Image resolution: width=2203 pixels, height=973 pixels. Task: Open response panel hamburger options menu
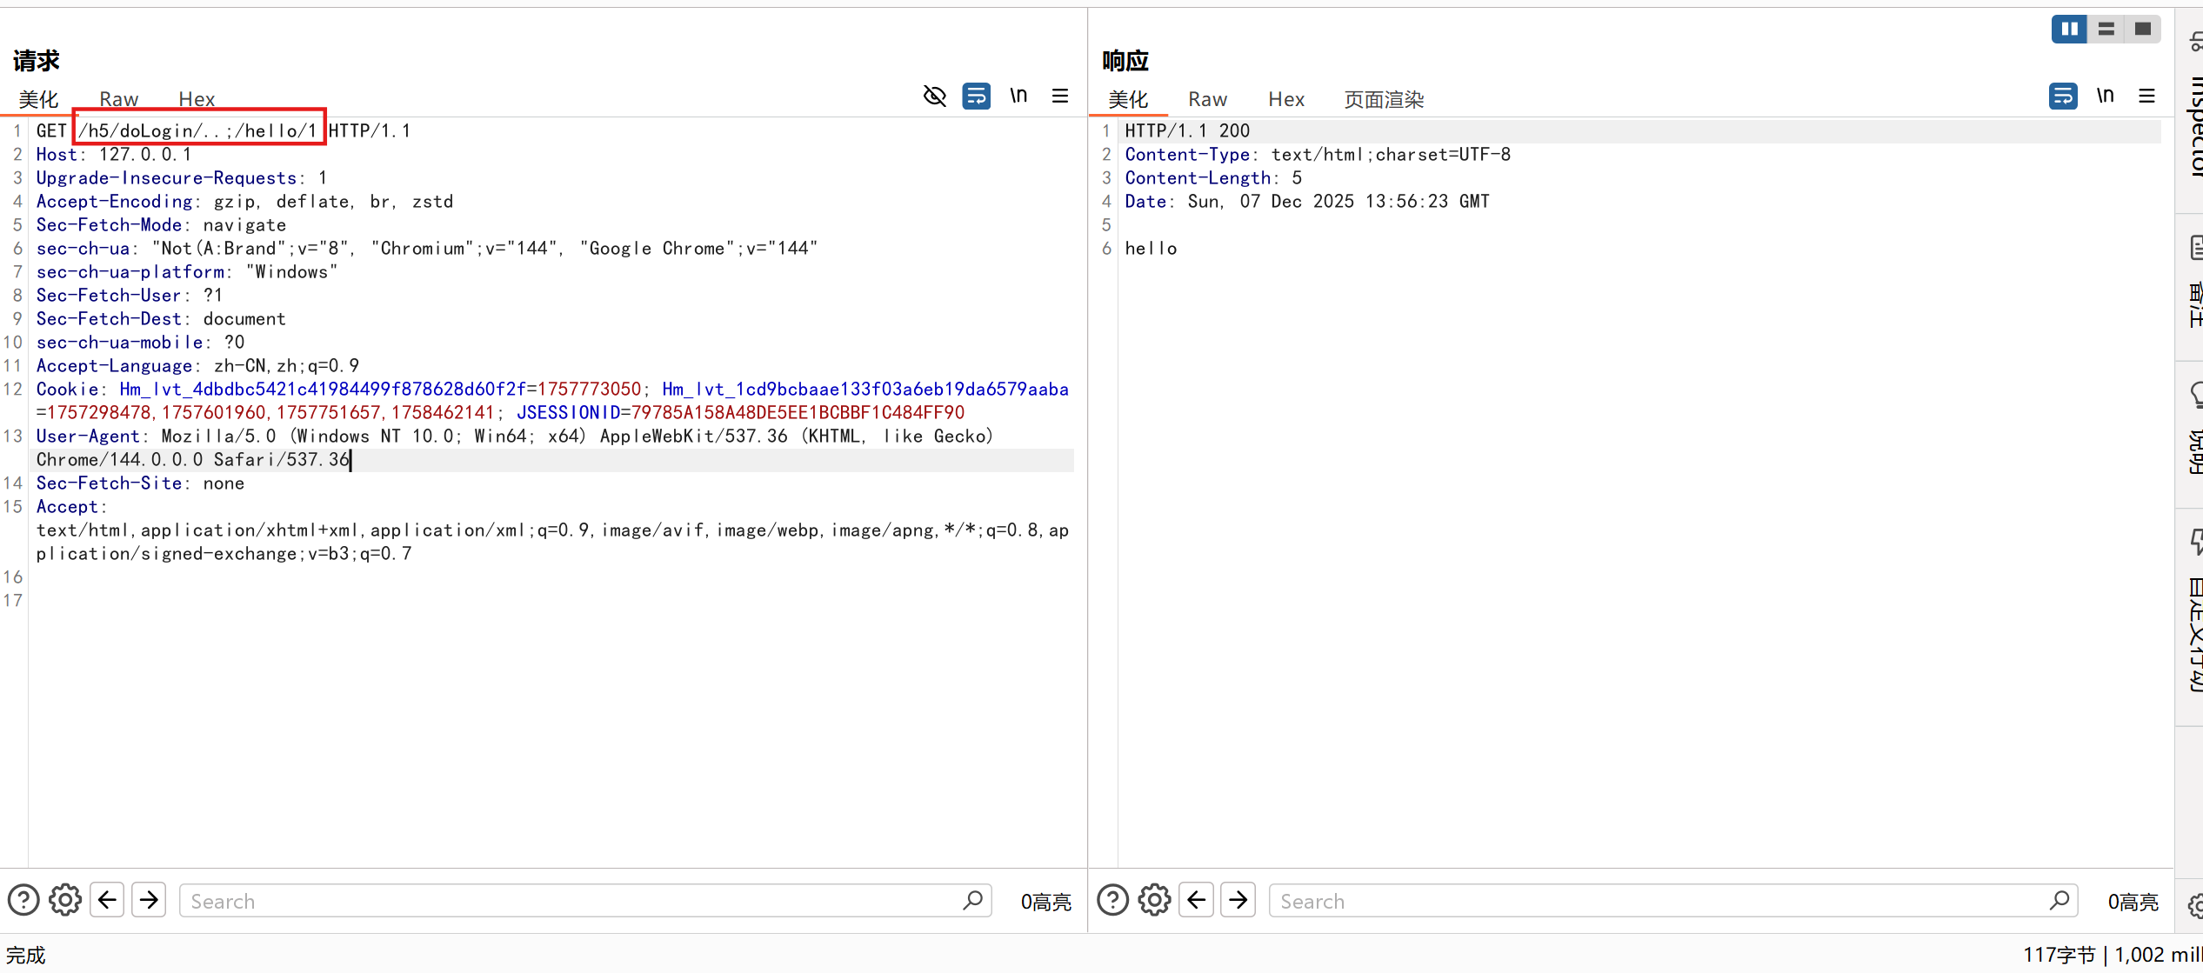tap(2146, 96)
